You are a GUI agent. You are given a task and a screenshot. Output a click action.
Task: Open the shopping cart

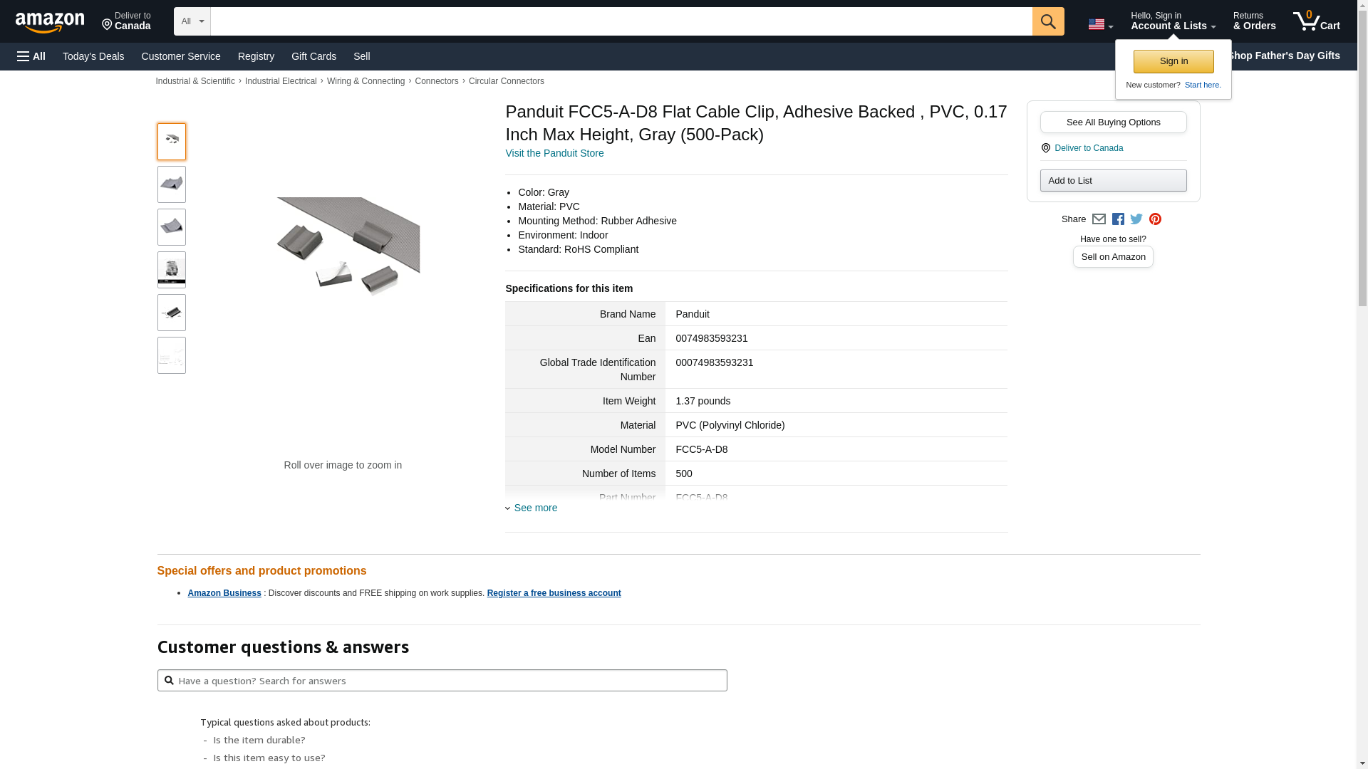[x=1316, y=21]
